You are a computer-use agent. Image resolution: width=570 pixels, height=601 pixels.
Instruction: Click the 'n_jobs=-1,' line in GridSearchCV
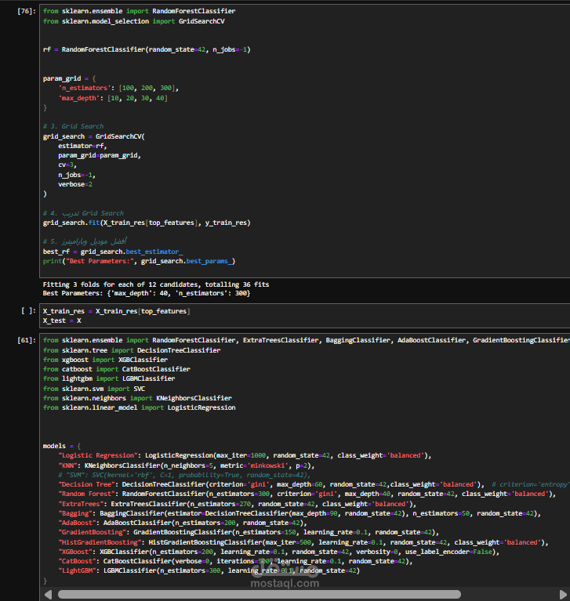[77, 175]
